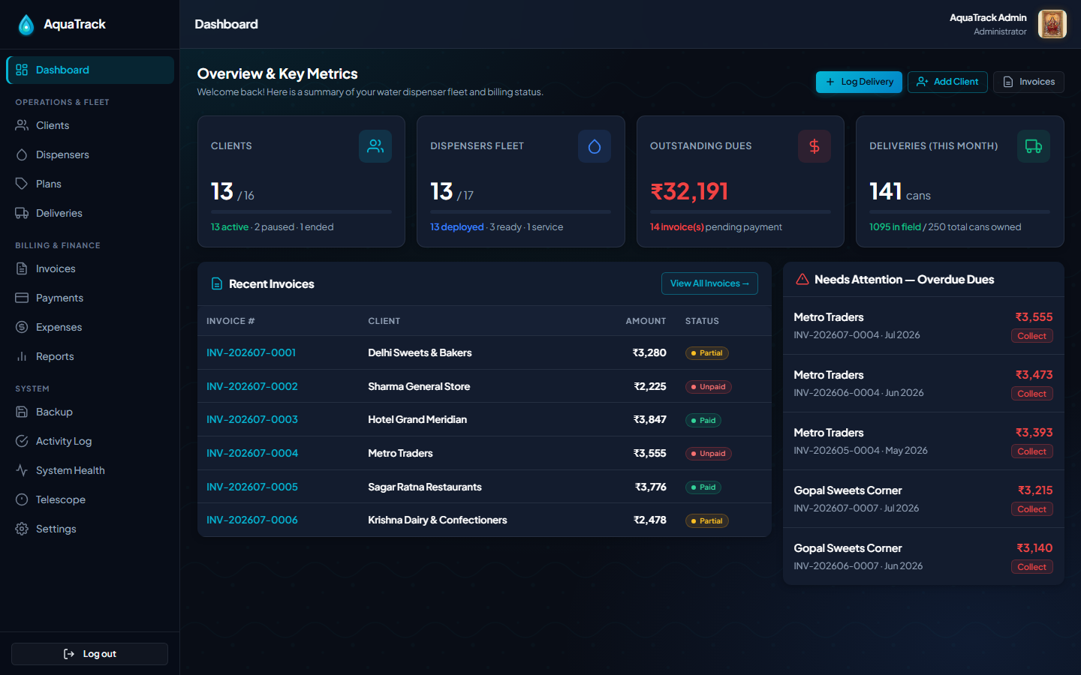Click the Dispensers Fleet progress bar
1081x675 pixels.
tap(520, 212)
